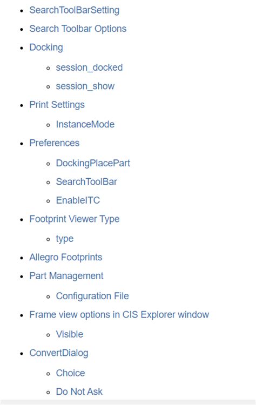Open the Part Management link
The width and height of the screenshot is (256, 405).
coord(66,276)
